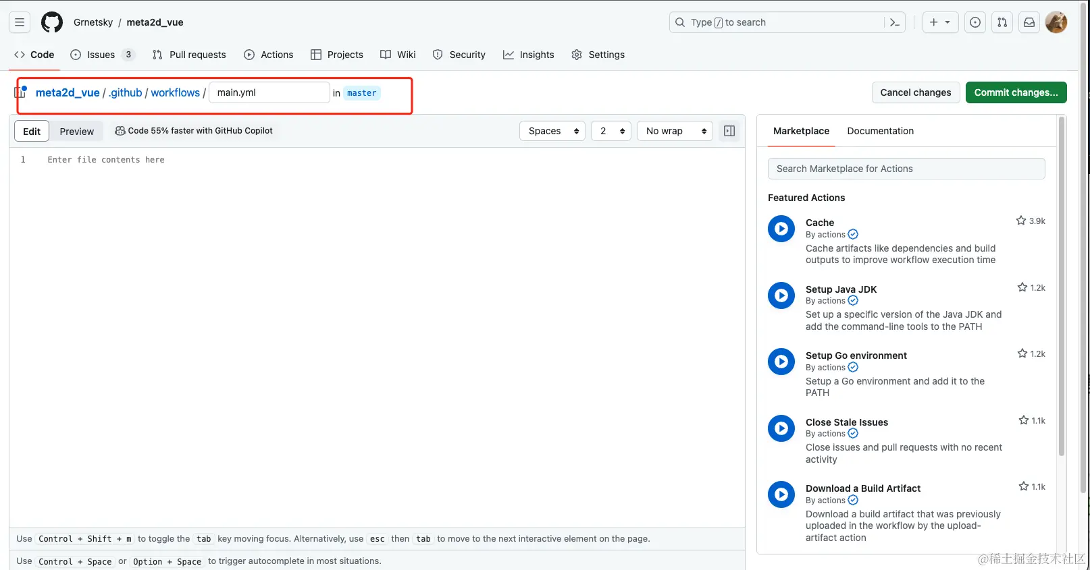This screenshot has width=1090, height=570.
Task: View your pull requests from header icon
Action: [1002, 22]
